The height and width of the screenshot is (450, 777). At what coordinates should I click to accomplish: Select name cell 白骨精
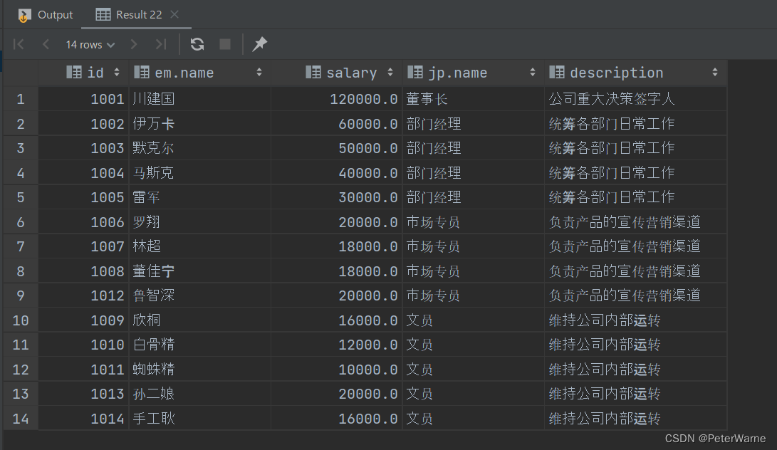[199, 345]
